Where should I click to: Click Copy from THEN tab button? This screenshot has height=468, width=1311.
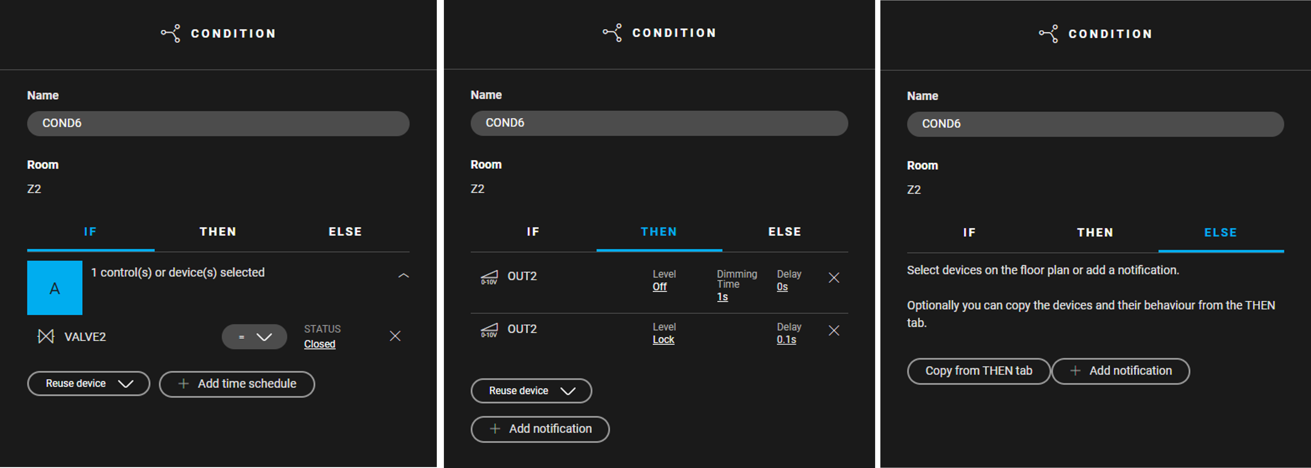(978, 371)
